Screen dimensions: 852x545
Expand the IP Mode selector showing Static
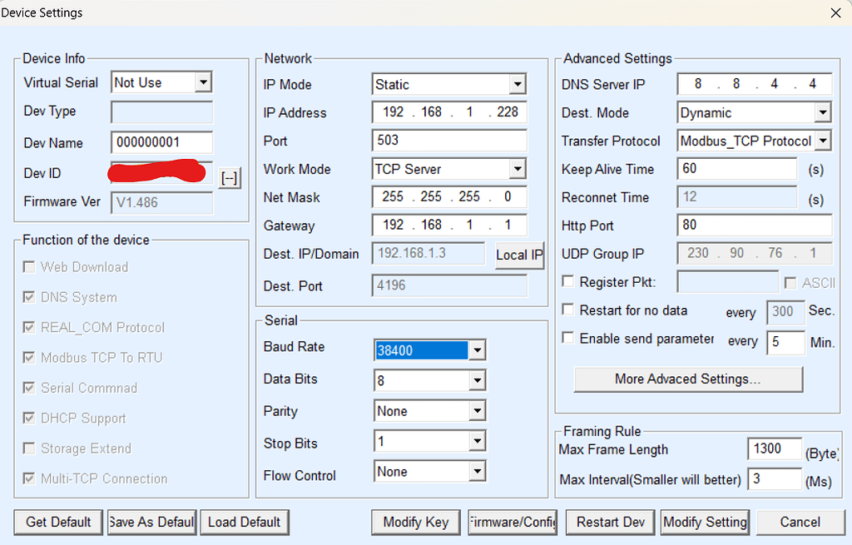click(x=518, y=84)
